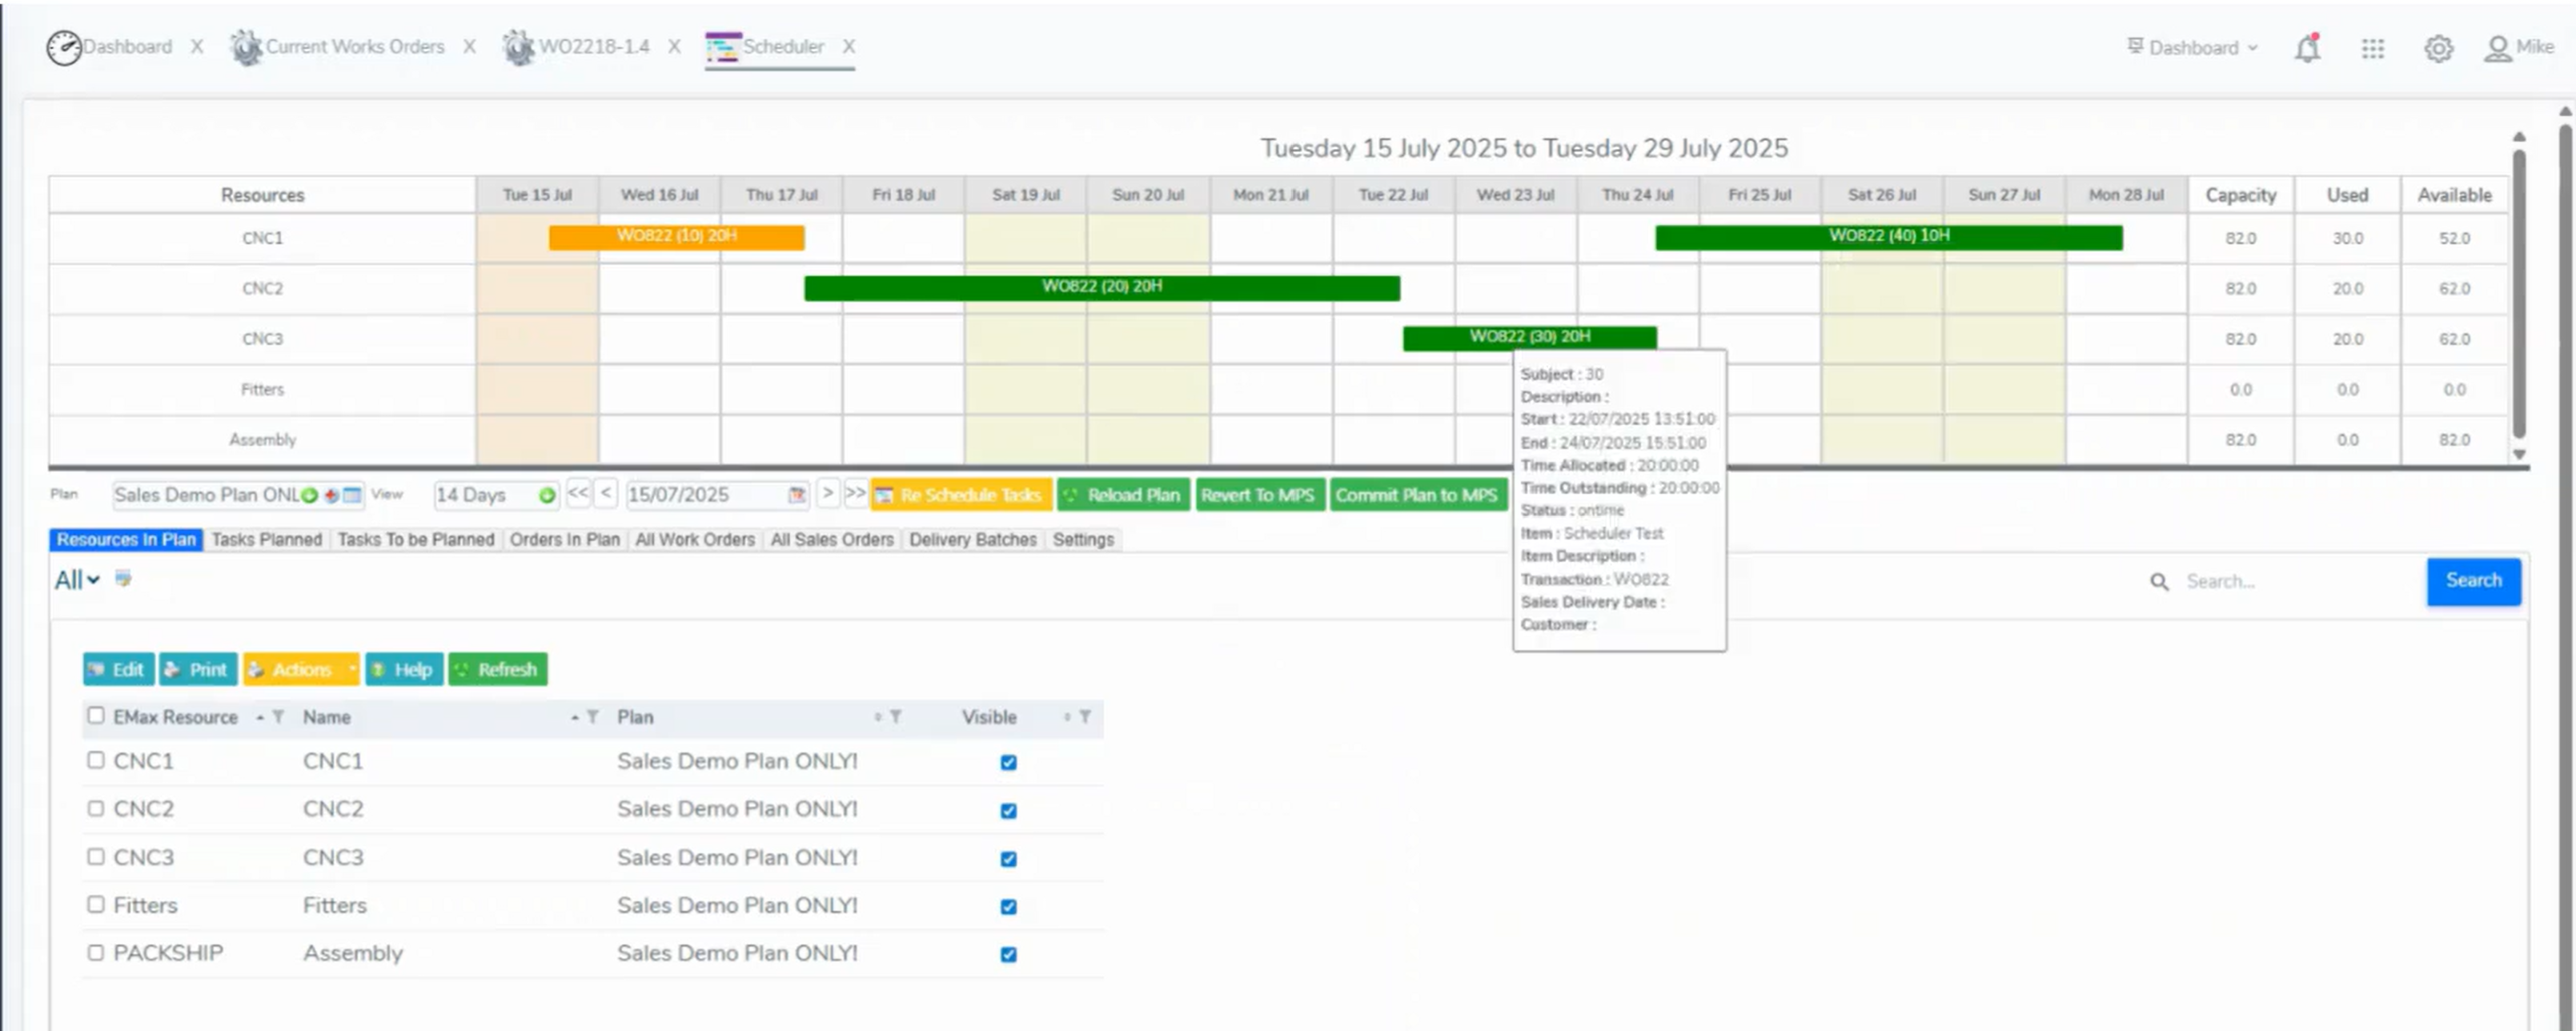The width and height of the screenshot is (2576, 1031).
Task: Open the app grid launcher icon
Action: click(2372, 48)
